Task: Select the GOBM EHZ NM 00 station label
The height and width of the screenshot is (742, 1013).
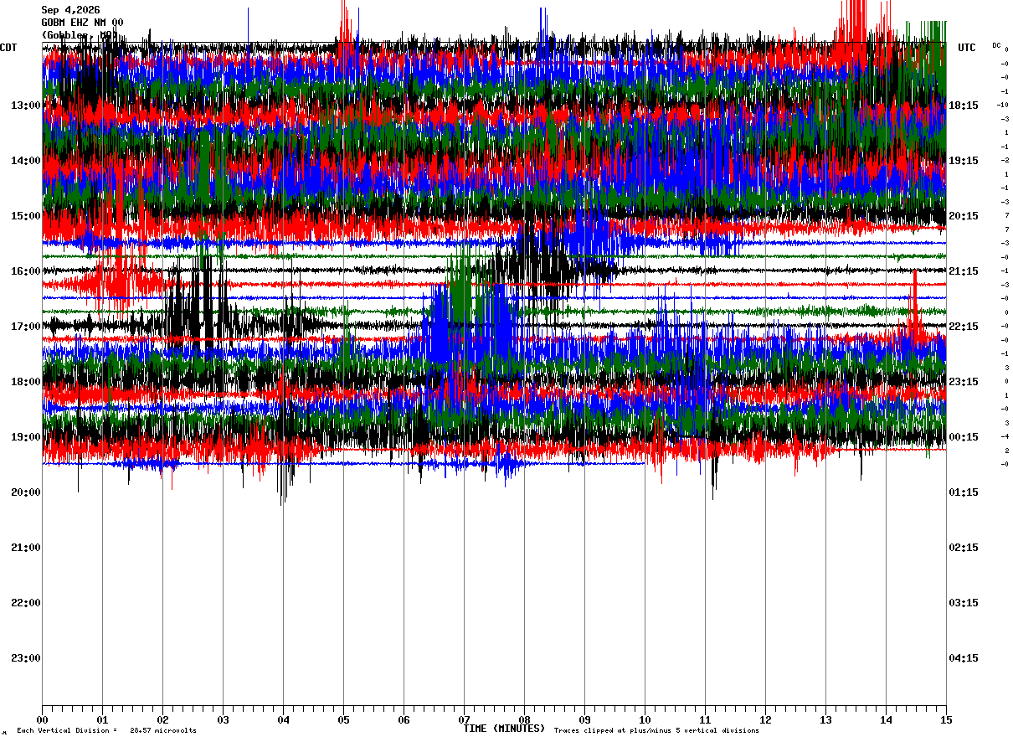Action: point(82,23)
